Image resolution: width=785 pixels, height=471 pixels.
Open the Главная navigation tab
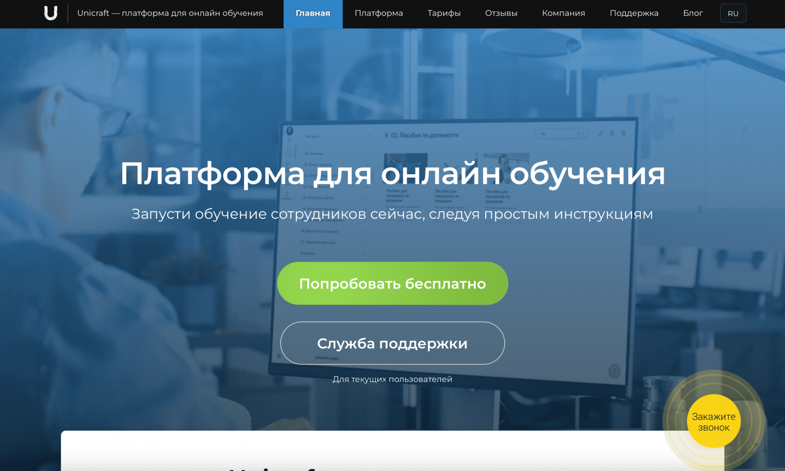tap(313, 14)
